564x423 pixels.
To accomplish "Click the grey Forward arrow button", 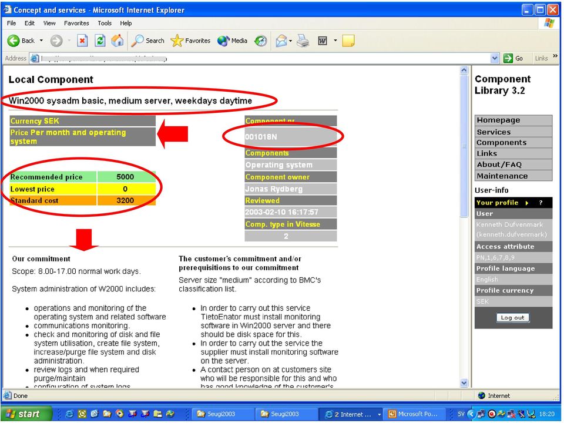I will tap(56, 41).
